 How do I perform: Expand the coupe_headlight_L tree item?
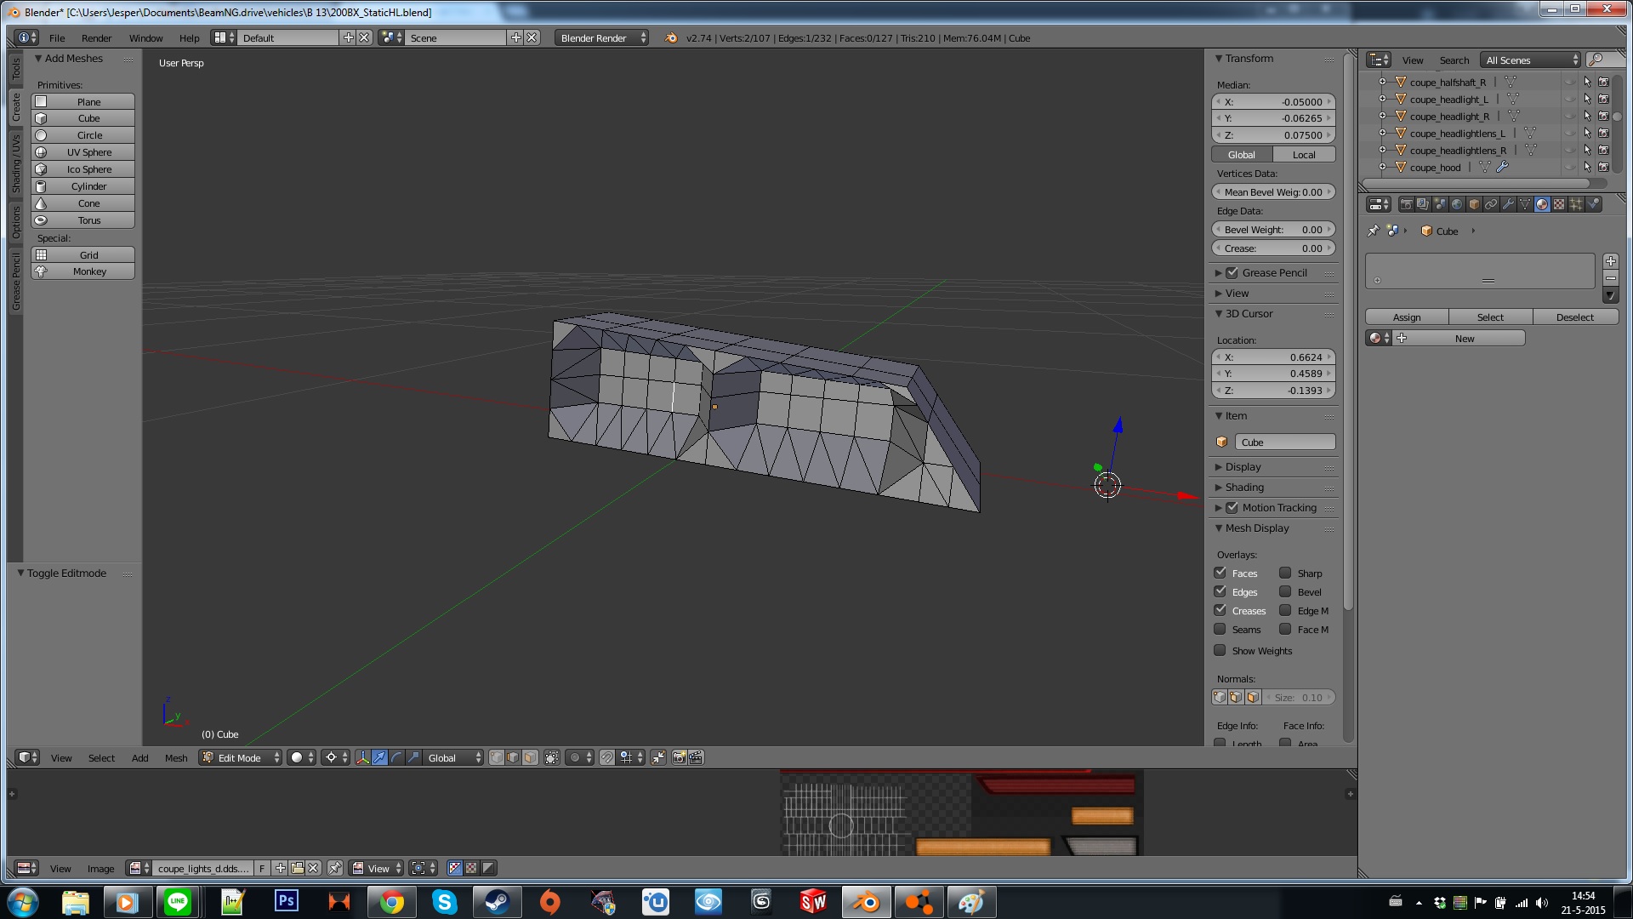(x=1383, y=100)
